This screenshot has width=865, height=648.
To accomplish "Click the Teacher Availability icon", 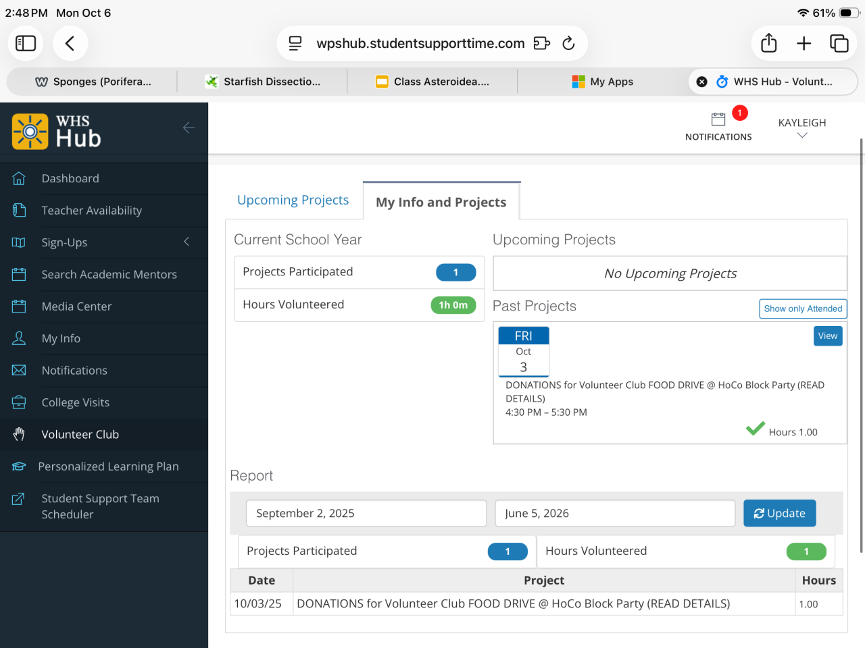I will (19, 210).
